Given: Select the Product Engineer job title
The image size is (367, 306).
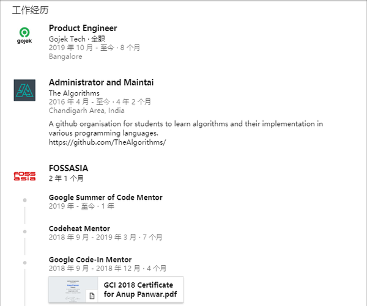Looking at the screenshot, I should pos(83,28).
